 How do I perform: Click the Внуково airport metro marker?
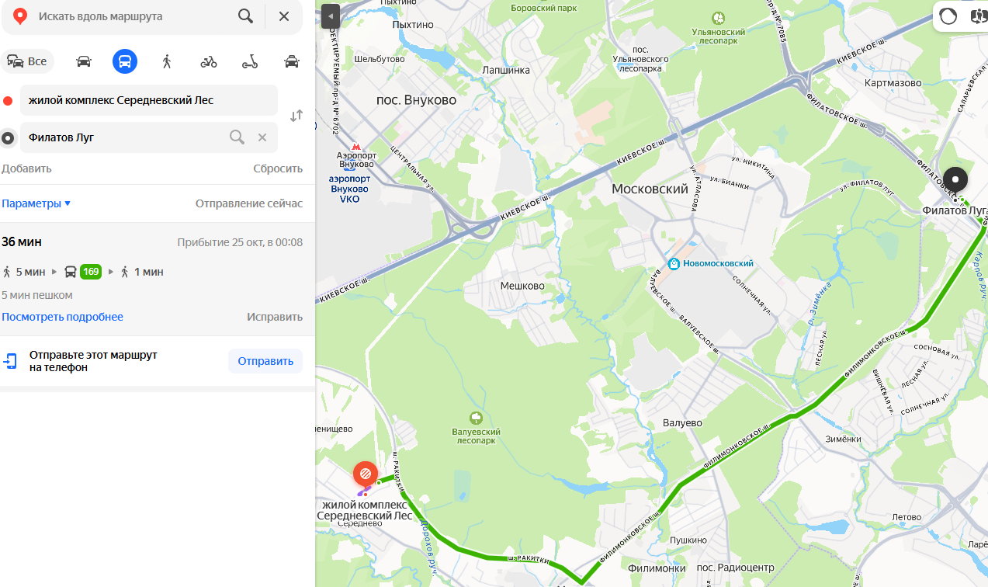tap(356, 146)
